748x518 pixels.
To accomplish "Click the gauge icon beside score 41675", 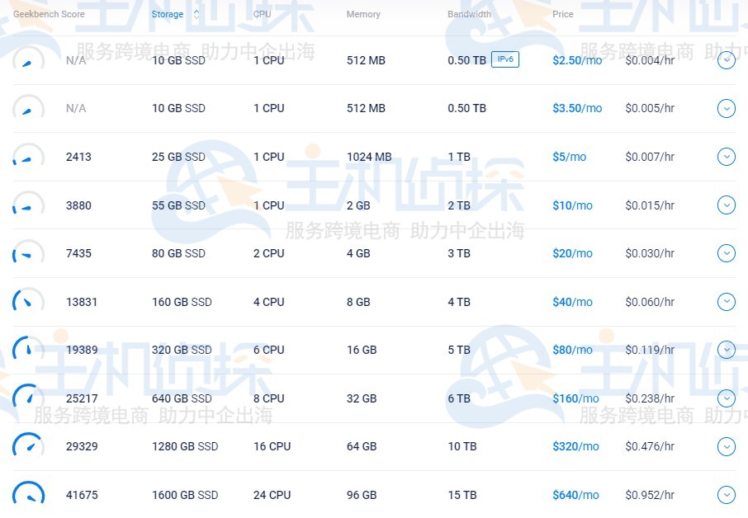I will (x=28, y=494).
